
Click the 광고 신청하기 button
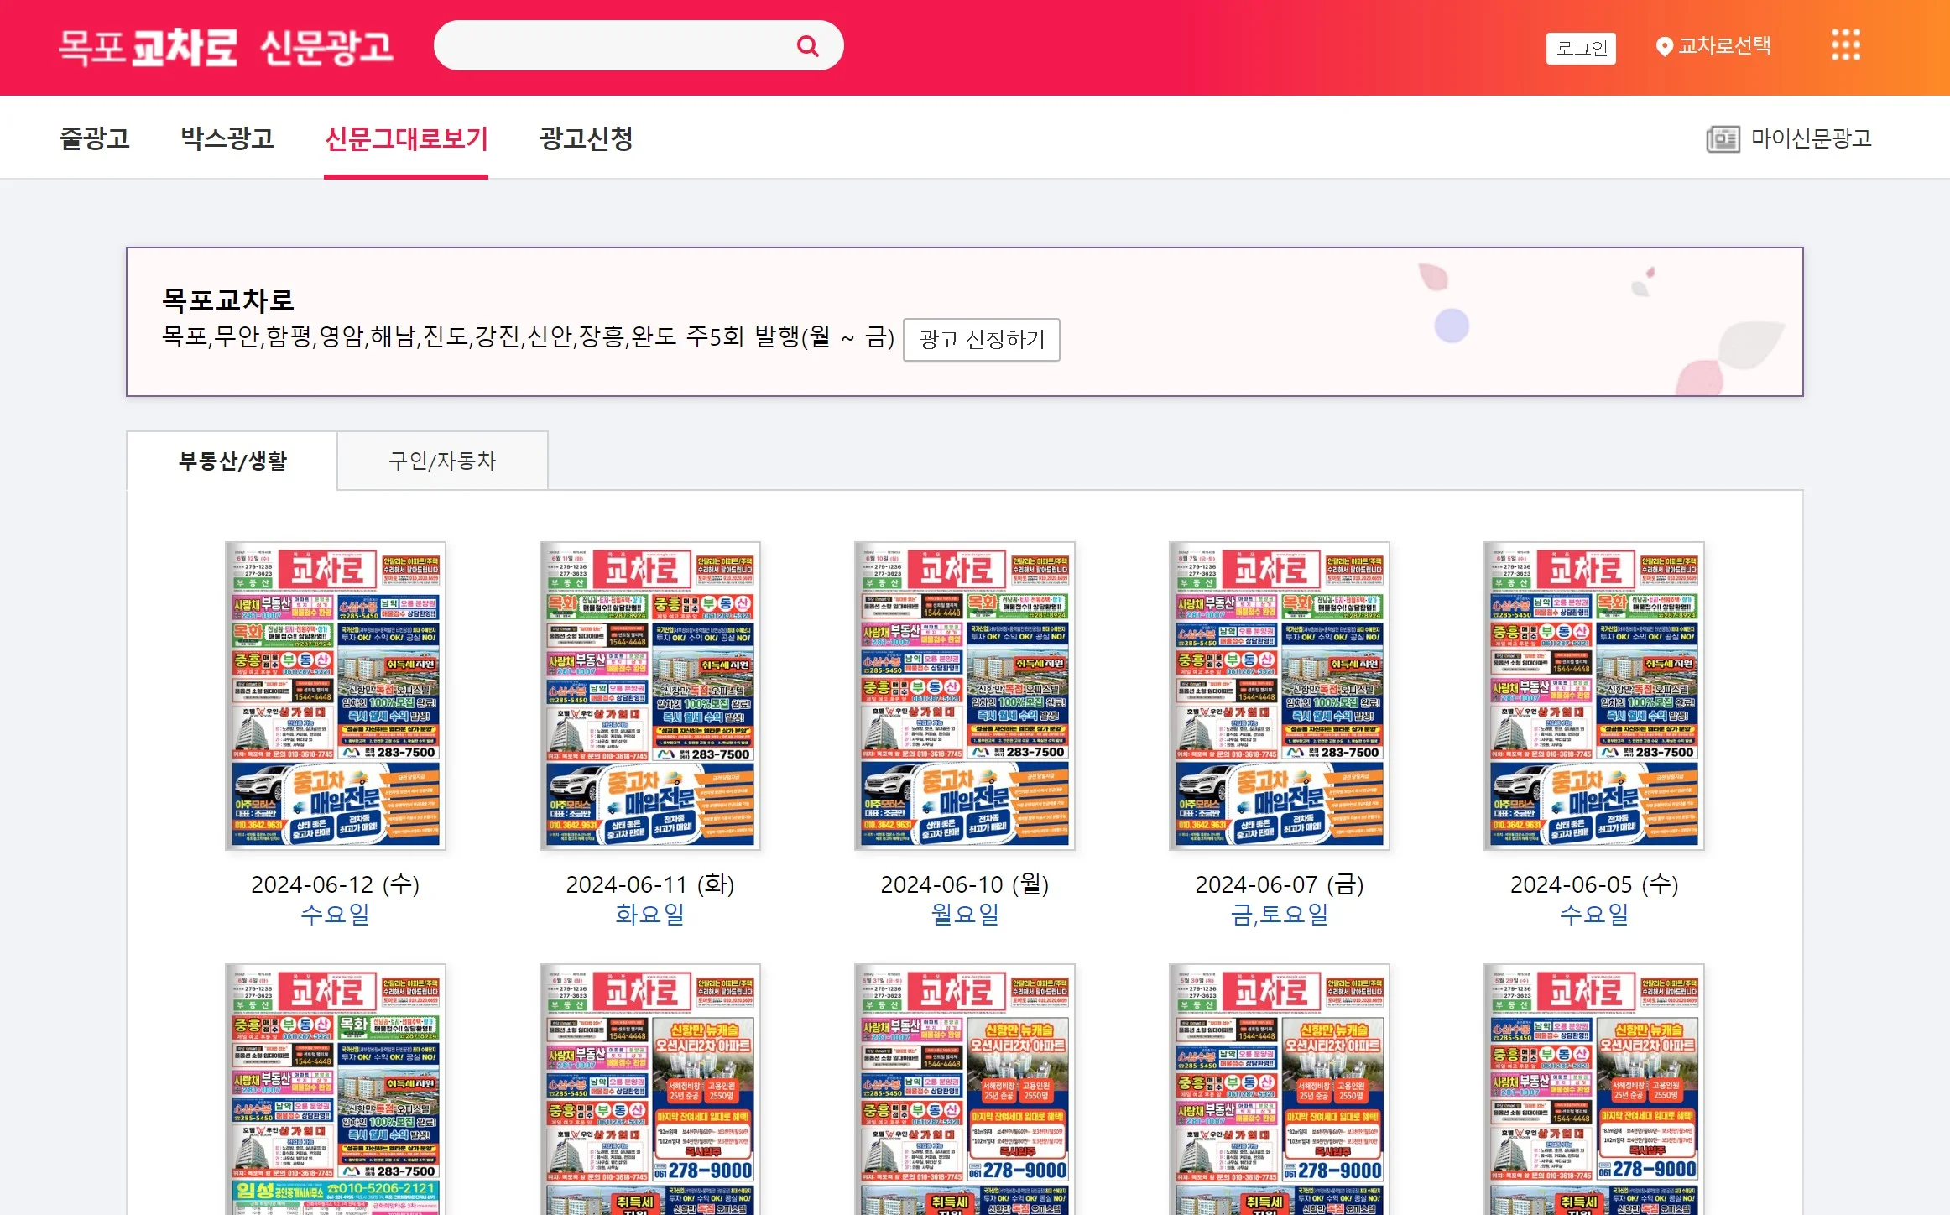coord(982,340)
